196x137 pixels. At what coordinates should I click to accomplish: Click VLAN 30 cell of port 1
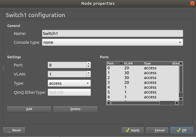[x=127, y=73]
